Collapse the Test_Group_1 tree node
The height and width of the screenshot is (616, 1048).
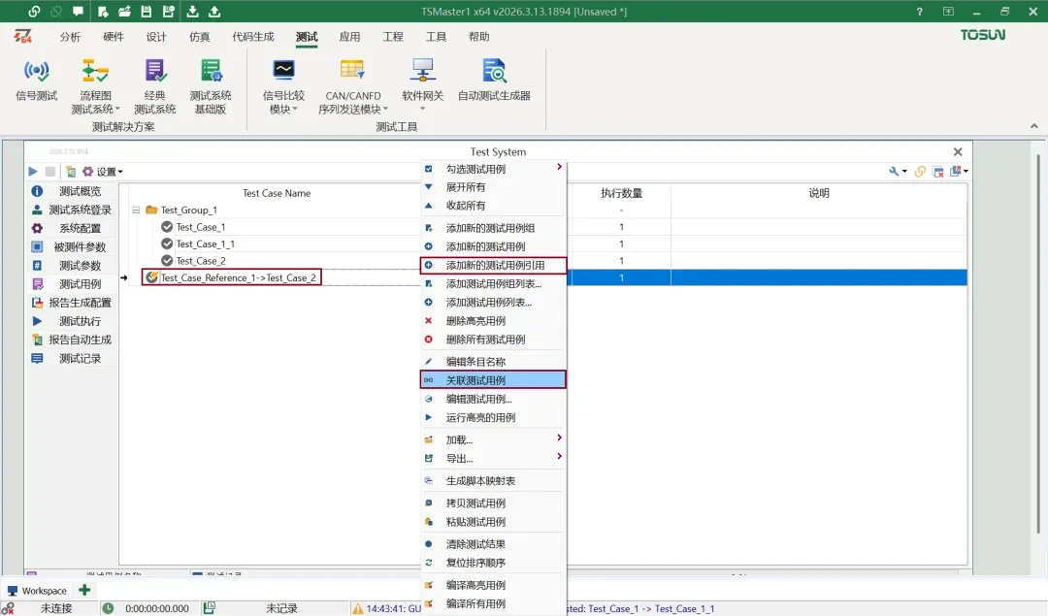(134, 210)
